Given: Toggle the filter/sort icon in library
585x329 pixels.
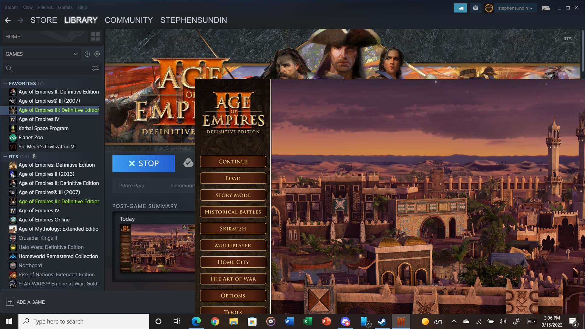Looking at the screenshot, I should click(95, 68).
